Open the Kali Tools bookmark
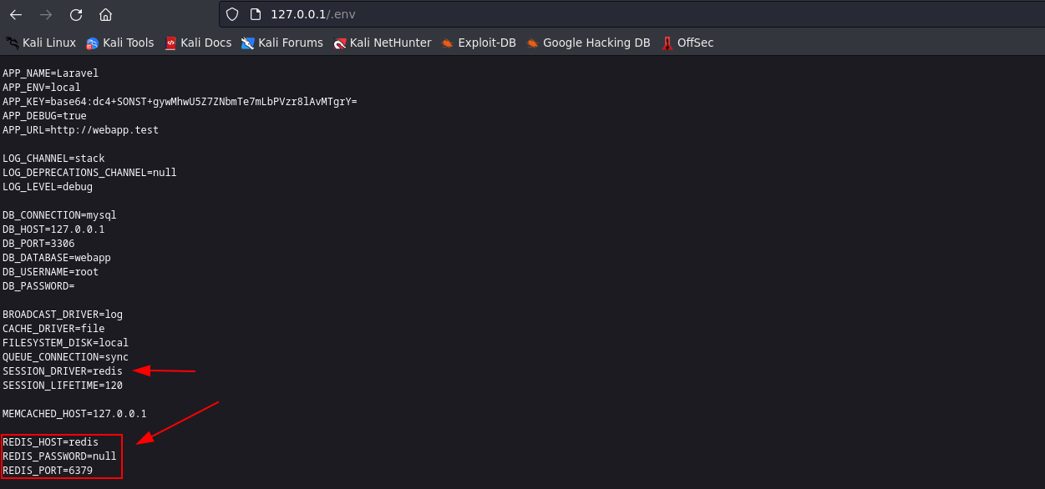This screenshot has width=1045, height=489. 120,43
